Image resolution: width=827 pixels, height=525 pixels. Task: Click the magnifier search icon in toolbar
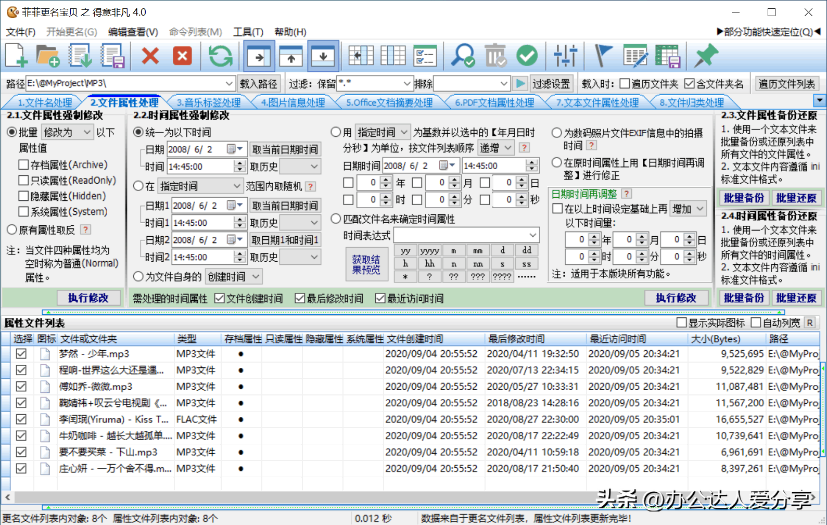pos(462,56)
